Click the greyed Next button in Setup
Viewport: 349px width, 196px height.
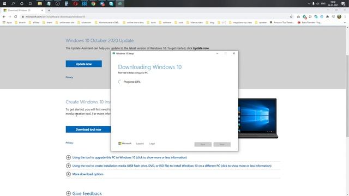pyautogui.click(x=222, y=144)
